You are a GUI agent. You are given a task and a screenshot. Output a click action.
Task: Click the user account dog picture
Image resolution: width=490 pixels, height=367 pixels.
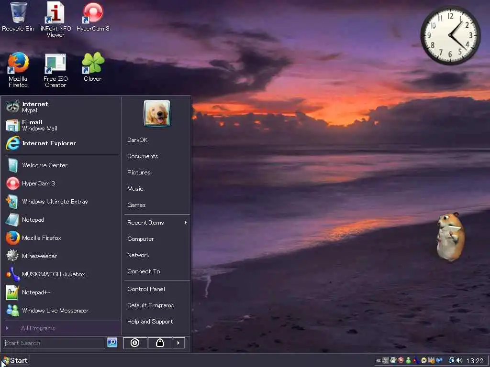point(157,113)
